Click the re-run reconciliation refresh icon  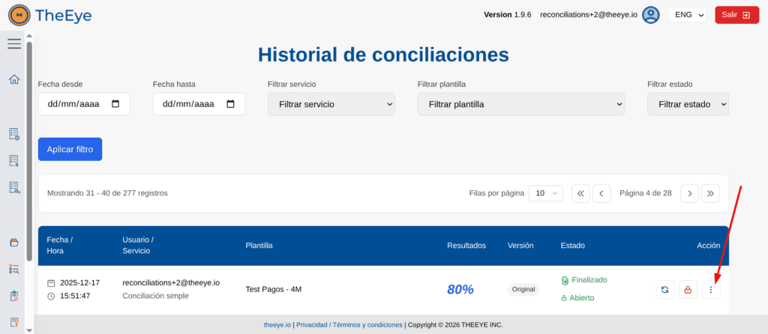pos(664,290)
